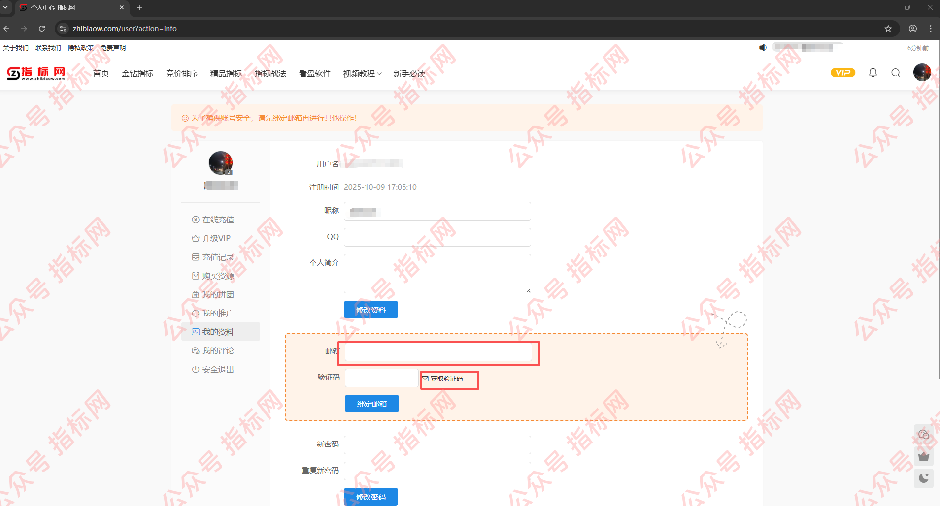Toggle dark mode moon icon
Image resolution: width=940 pixels, height=506 pixels.
click(923, 477)
